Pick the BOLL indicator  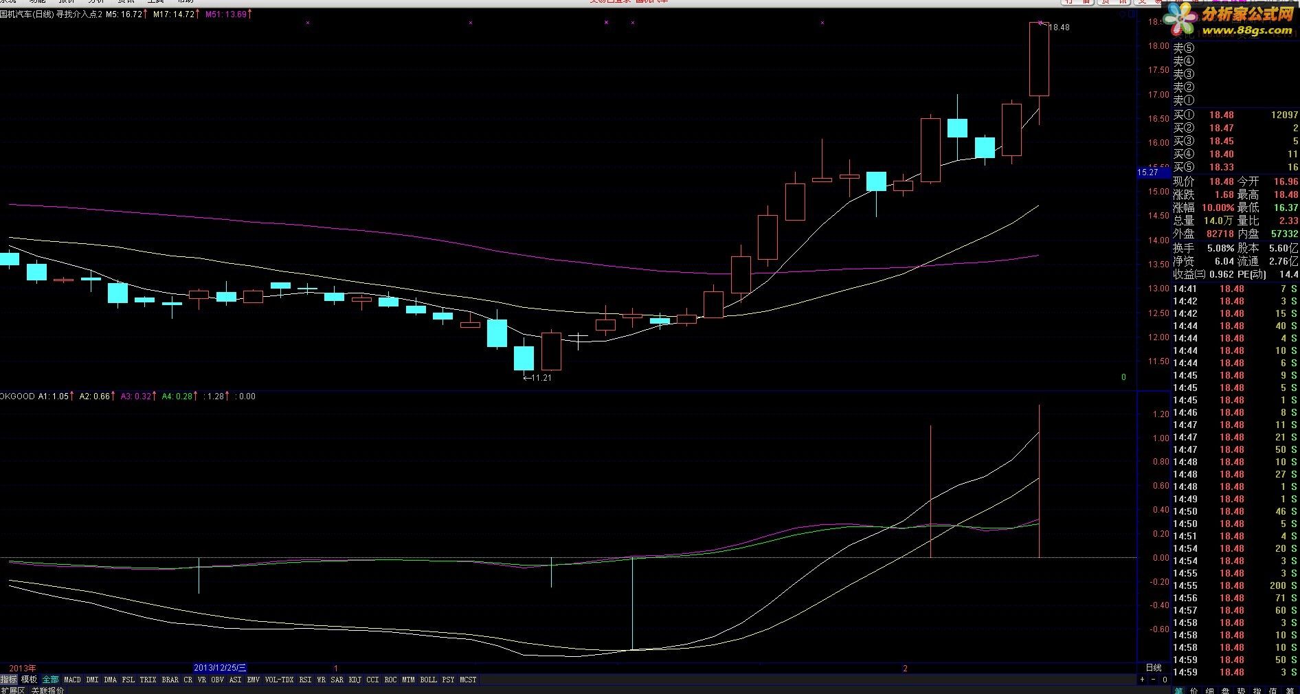(428, 680)
